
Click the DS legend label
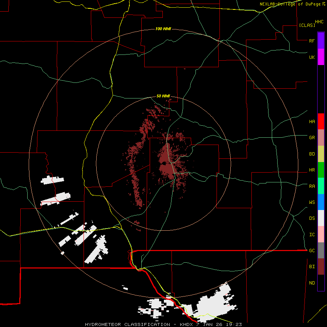(x=312, y=218)
